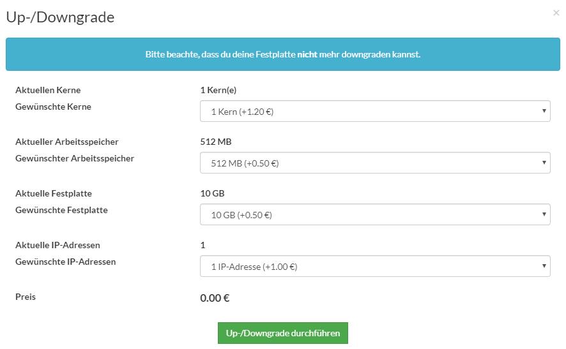This screenshot has height=349, width=566.
Task: Click the arrow on the 1 Kern selector
Action: tap(544, 111)
